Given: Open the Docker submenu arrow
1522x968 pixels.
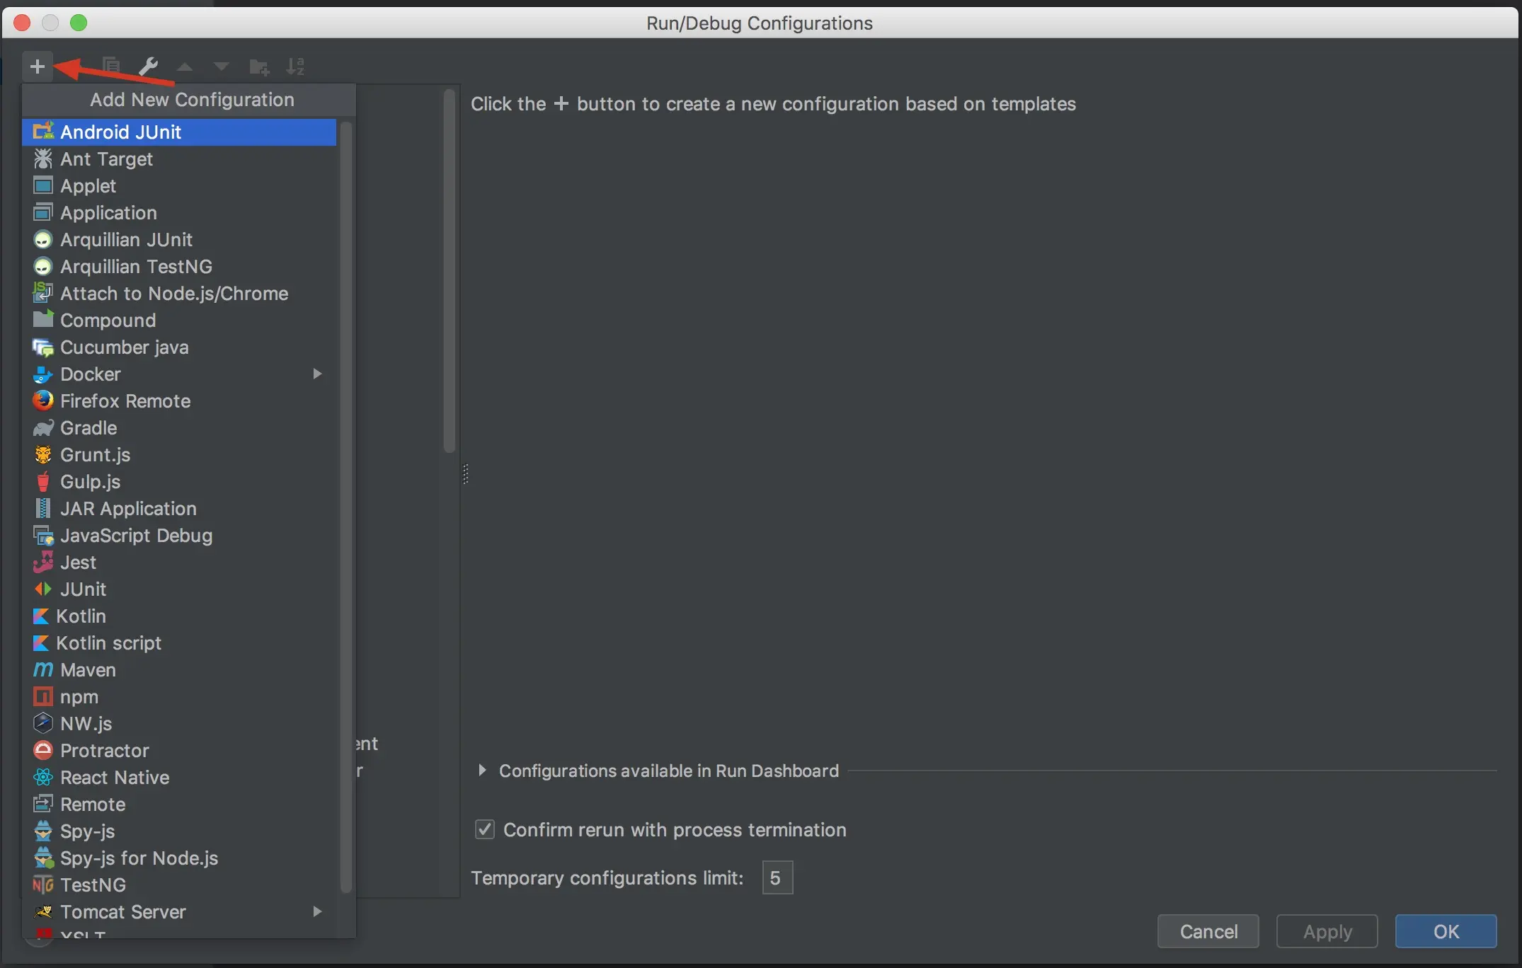Looking at the screenshot, I should [317, 374].
